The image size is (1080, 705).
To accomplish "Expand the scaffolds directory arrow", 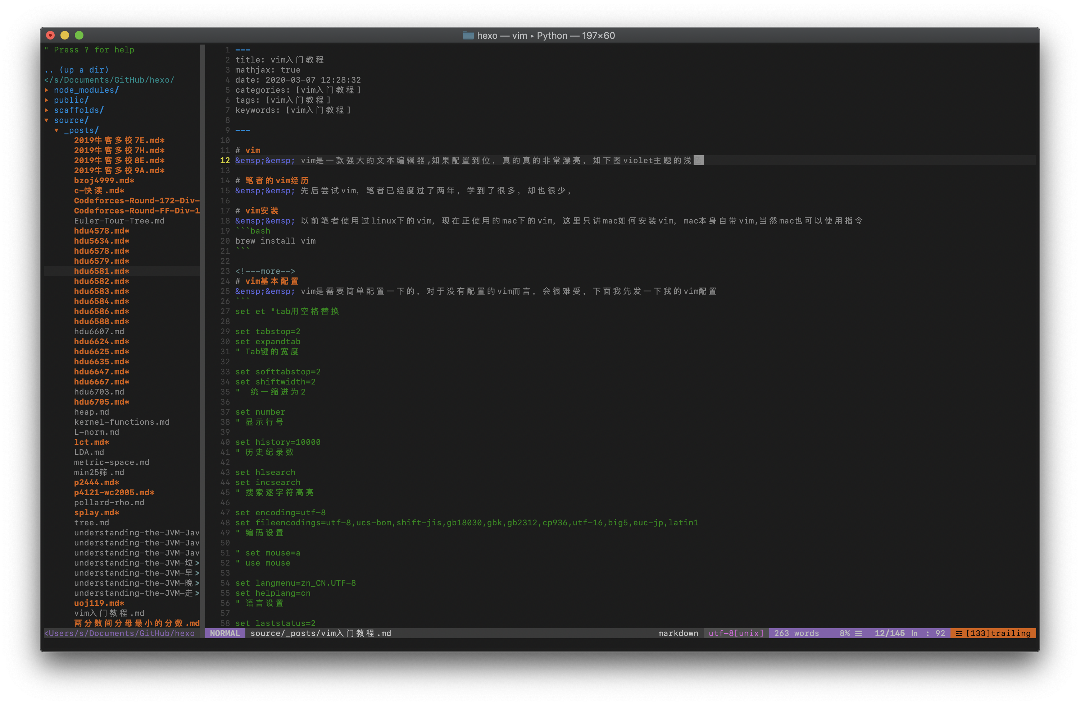I will tap(47, 110).
